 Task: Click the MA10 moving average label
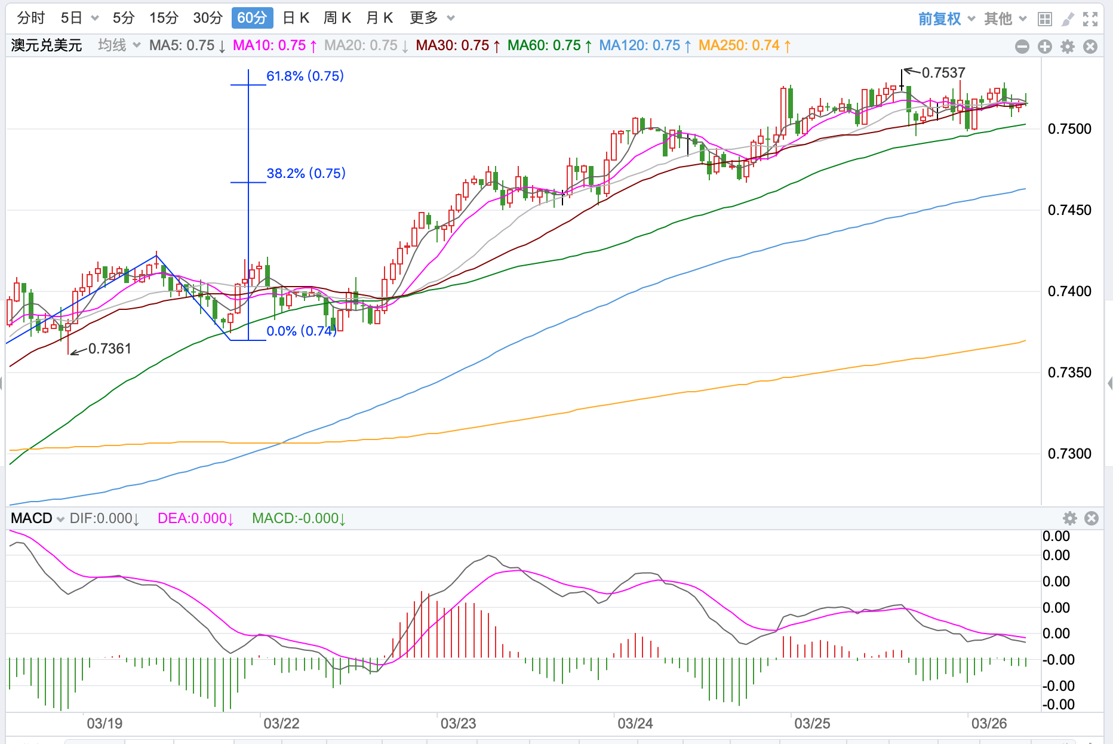(x=275, y=45)
